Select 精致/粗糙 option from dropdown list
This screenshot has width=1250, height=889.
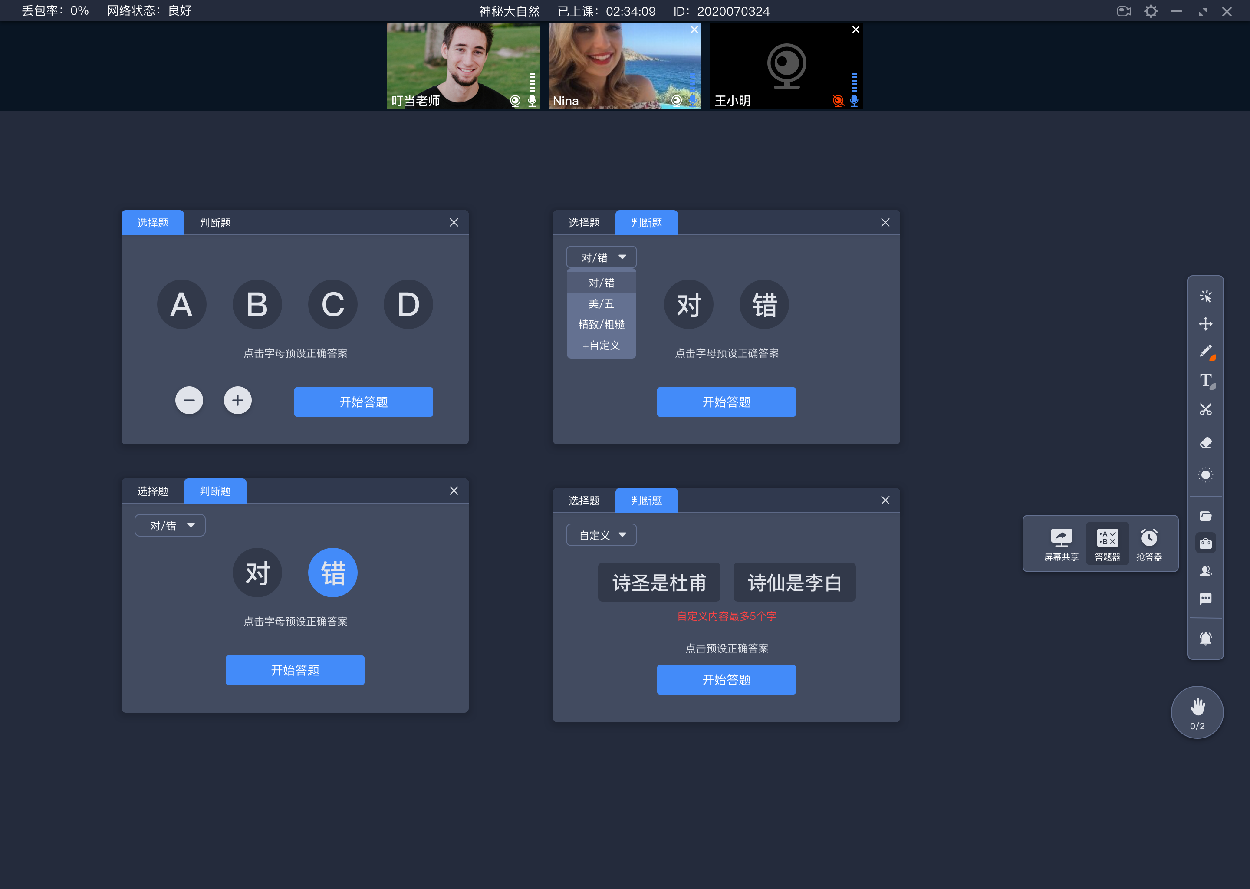click(599, 324)
